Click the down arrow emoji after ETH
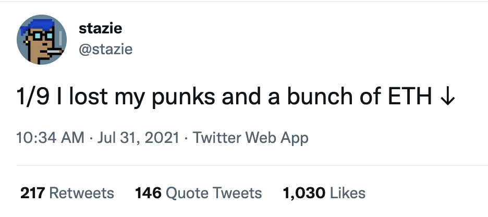 (448, 97)
